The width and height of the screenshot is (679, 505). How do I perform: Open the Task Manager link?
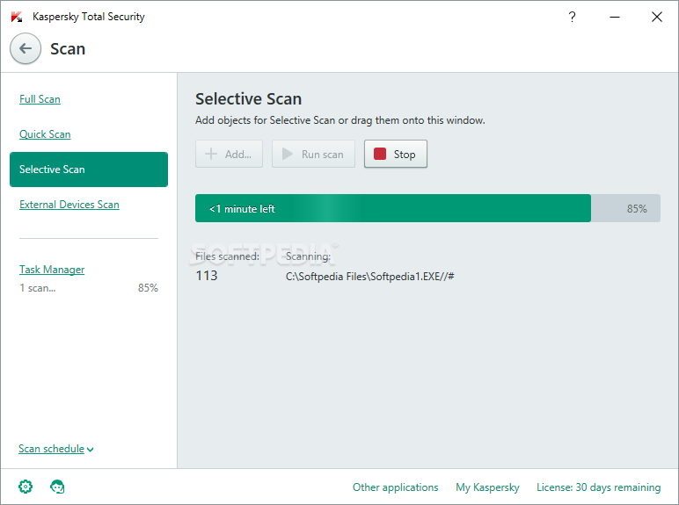coord(52,270)
